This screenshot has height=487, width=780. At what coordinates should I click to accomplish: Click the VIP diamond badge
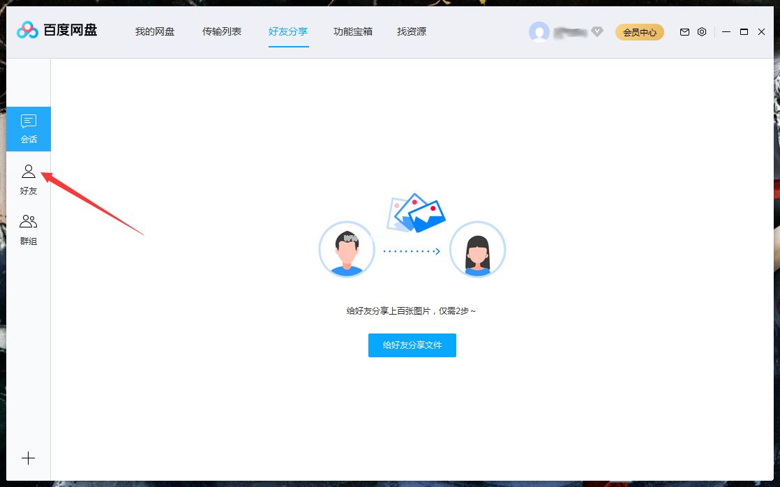click(x=597, y=31)
